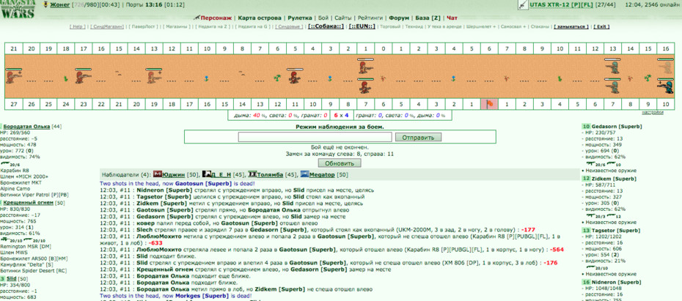Select the soldier in column 17 over 23

click(83, 77)
